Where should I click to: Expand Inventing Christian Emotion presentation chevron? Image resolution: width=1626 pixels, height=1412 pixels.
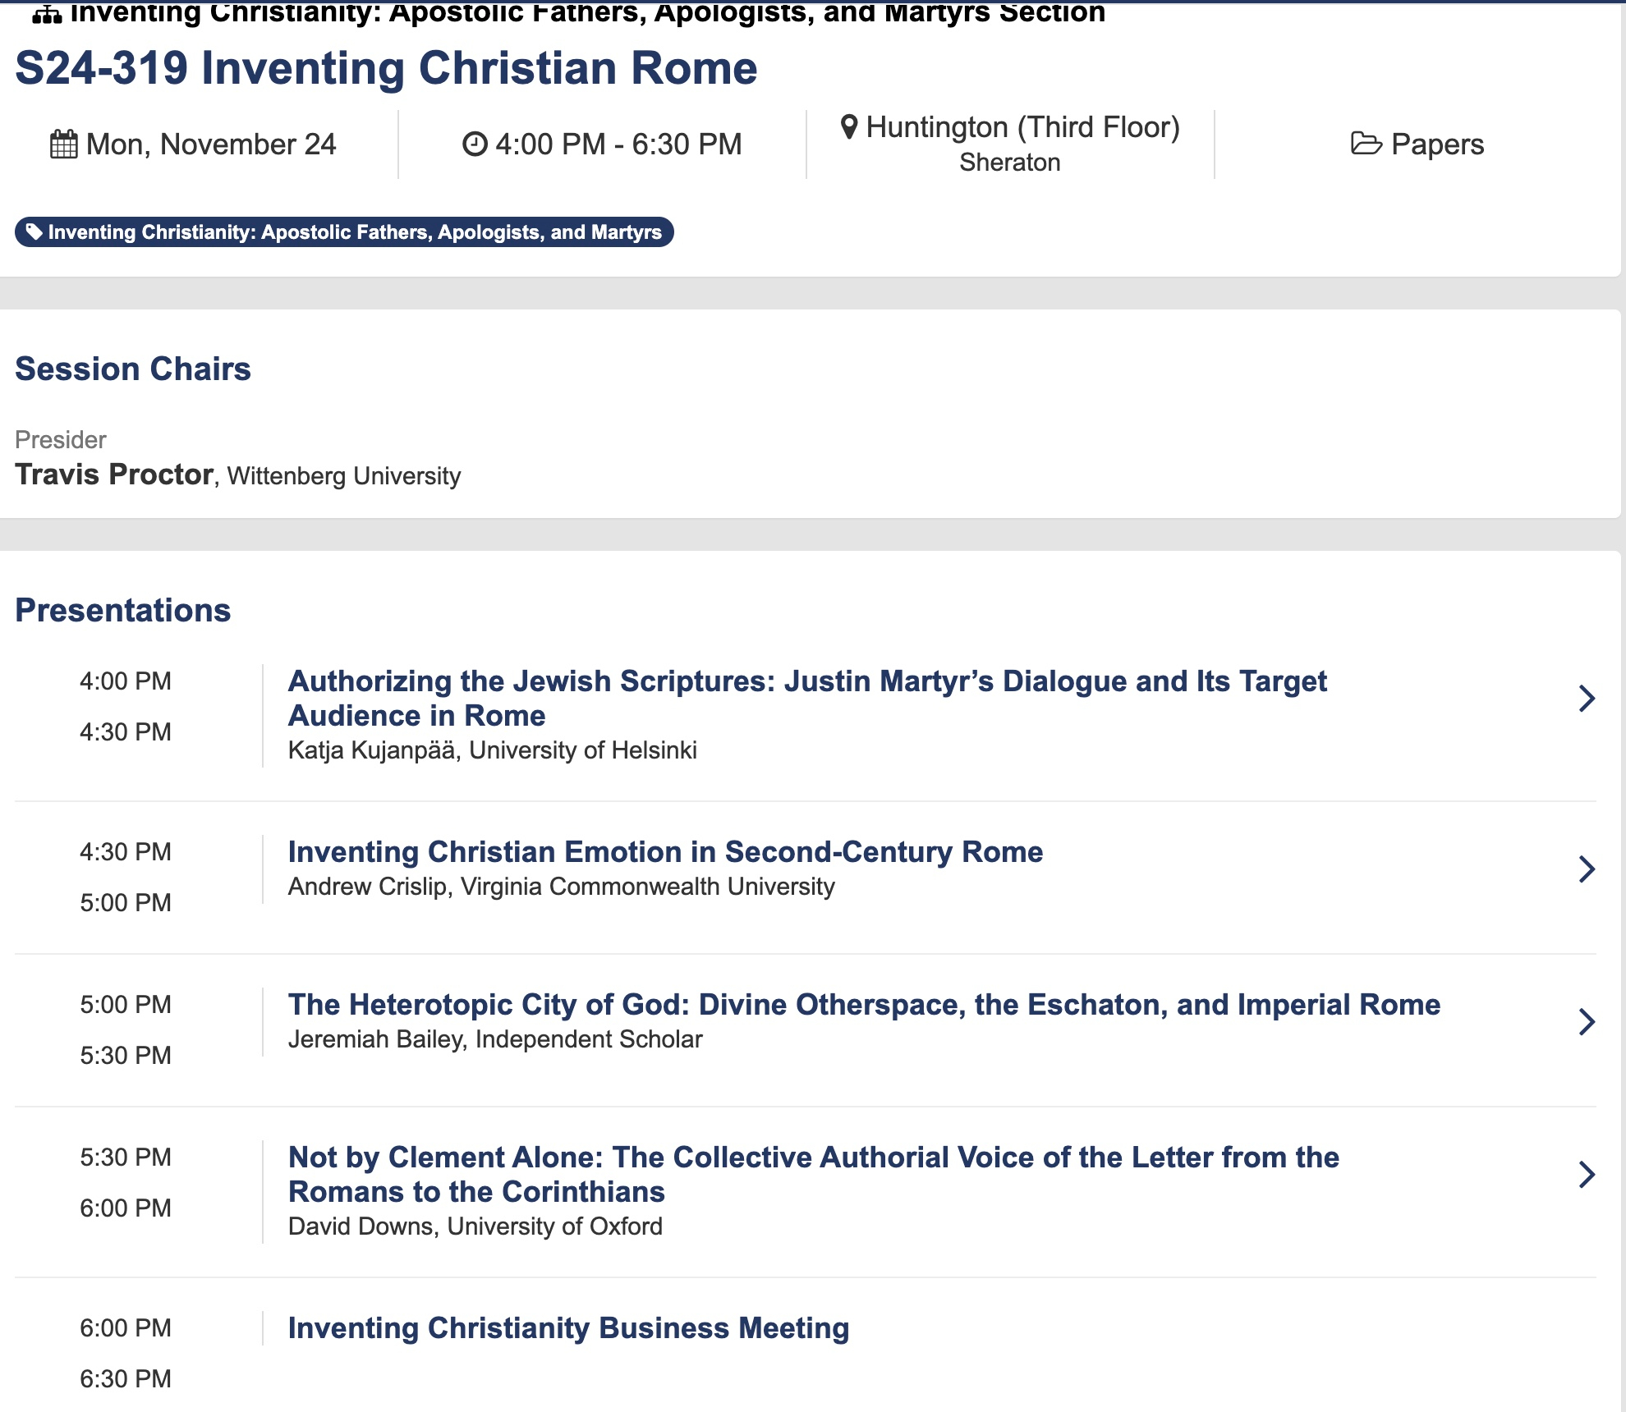[1587, 869]
